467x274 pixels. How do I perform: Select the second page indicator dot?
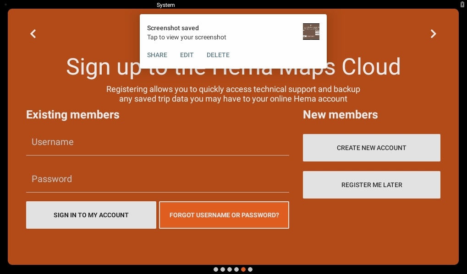223,269
